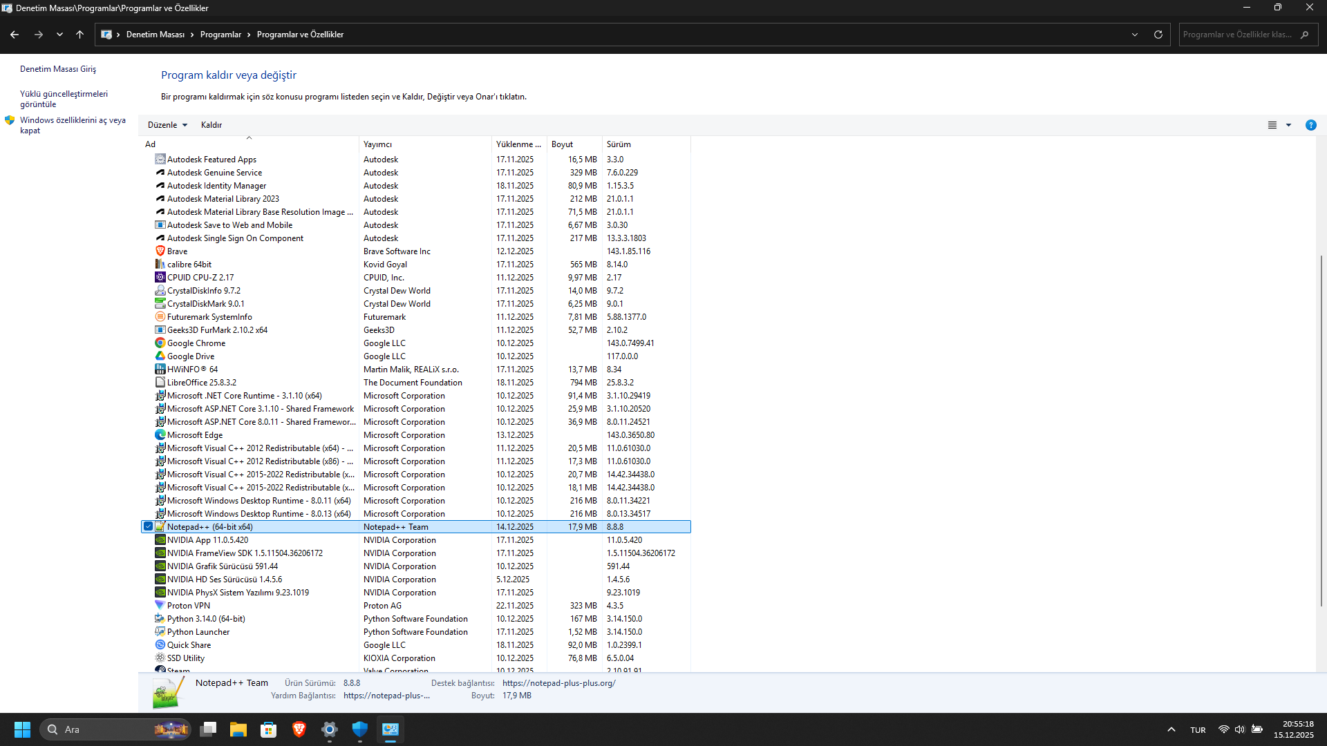
Task: Navigate back with the back arrow
Action: (15, 35)
